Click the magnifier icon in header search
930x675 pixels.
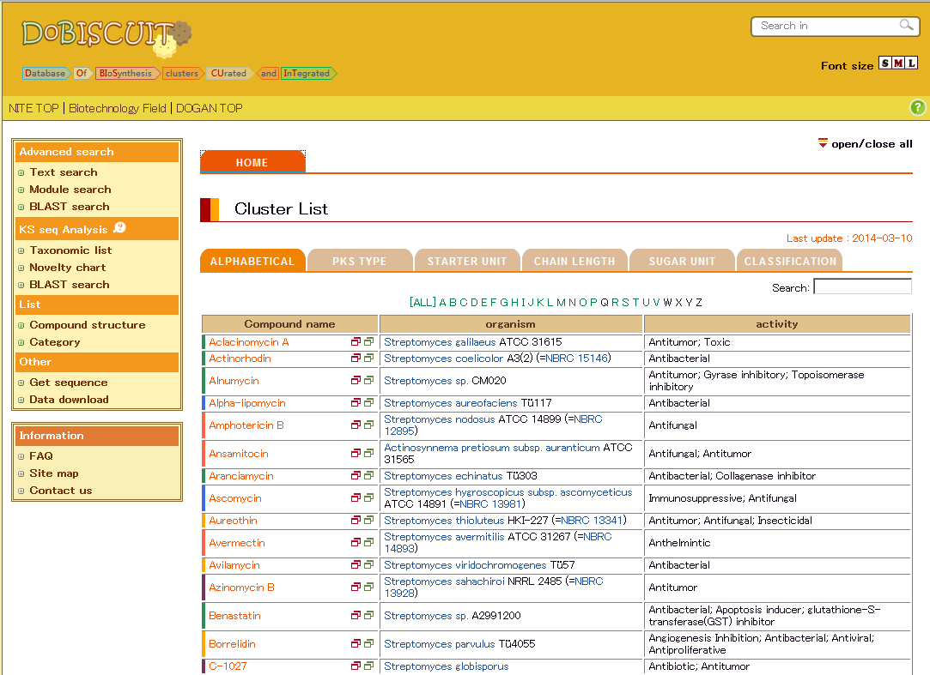(906, 26)
